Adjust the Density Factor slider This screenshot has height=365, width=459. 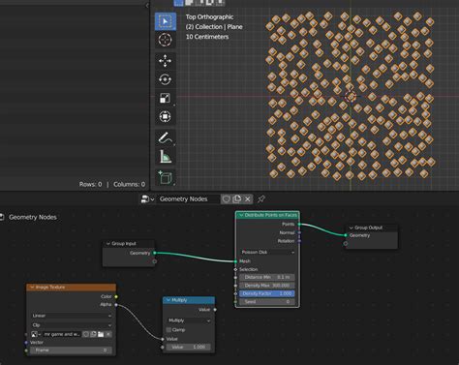[x=267, y=293]
